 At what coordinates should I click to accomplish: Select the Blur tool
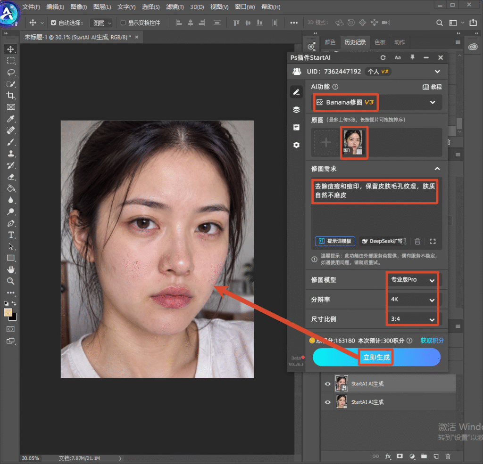[11, 200]
